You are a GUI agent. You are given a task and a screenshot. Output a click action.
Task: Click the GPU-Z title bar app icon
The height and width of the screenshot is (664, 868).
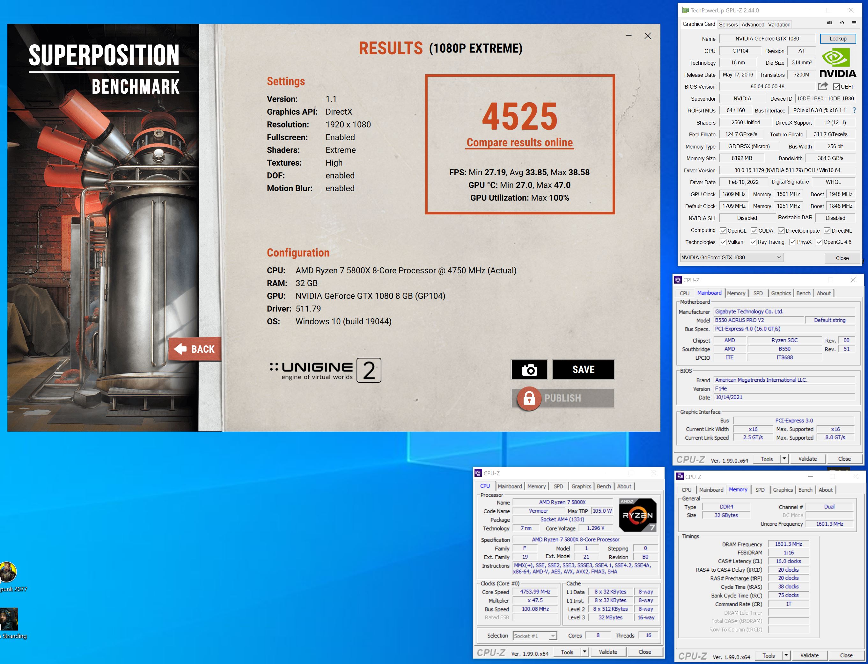[x=686, y=10]
